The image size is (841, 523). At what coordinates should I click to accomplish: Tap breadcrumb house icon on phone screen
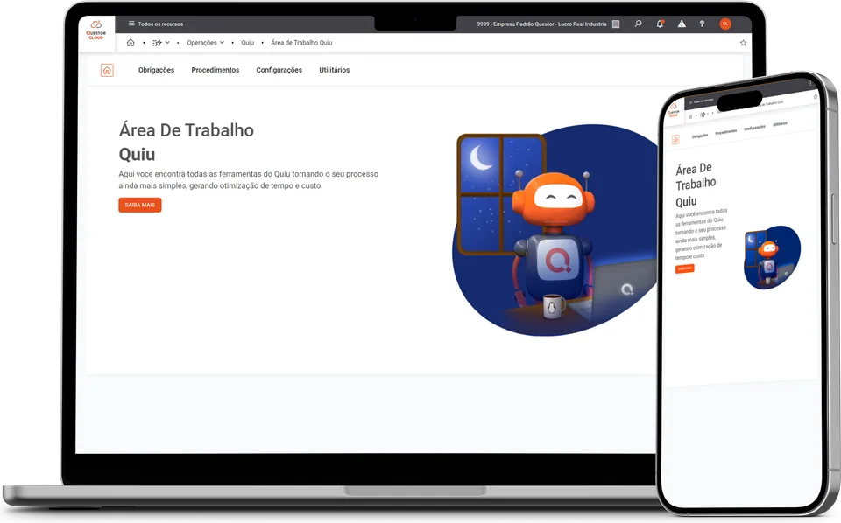coord(690,116)
